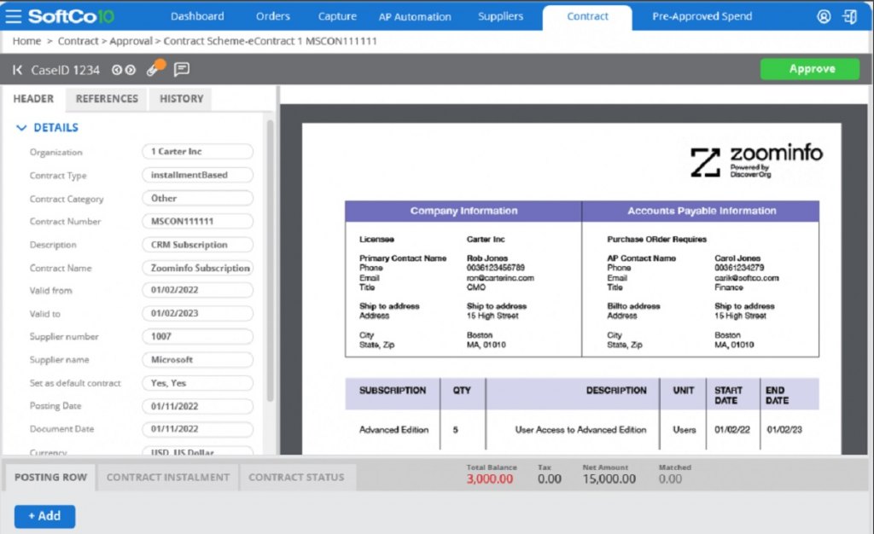Click Approval in the breadcrumb
This screenshot has width=874, height=534.
[131, 41]
